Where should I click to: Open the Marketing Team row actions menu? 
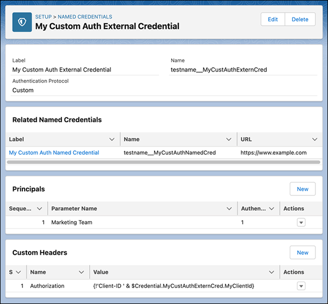click(301, 222)
